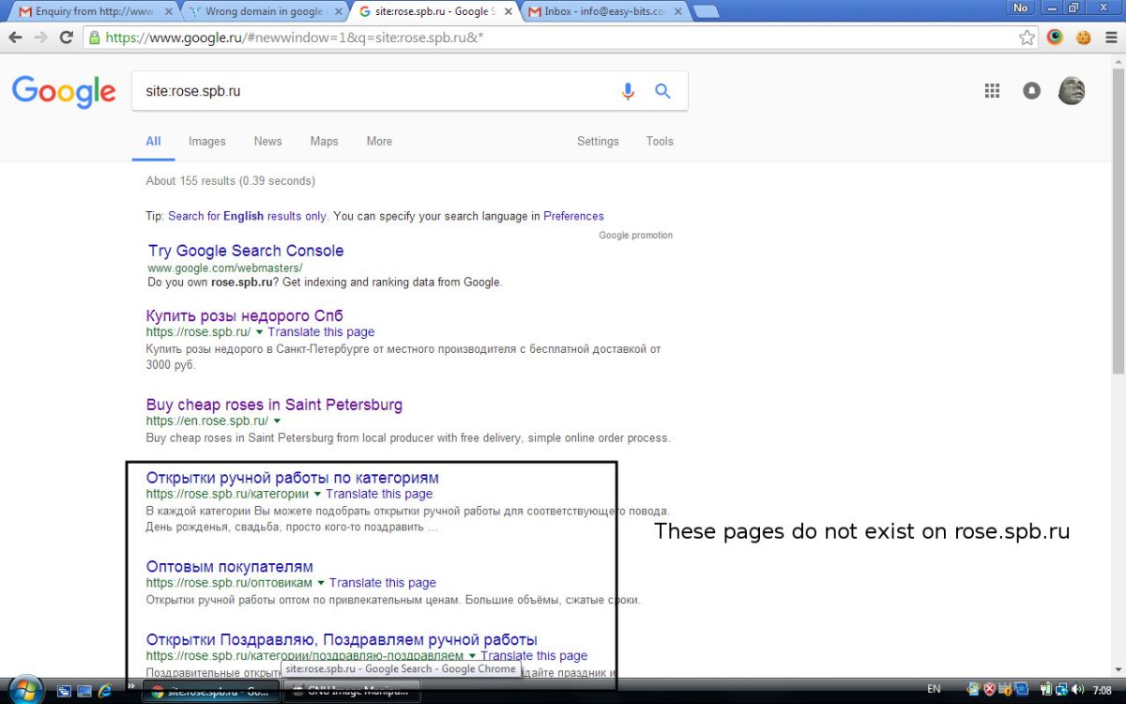This screenshot has height=704, width=1126.
Task: Open the Windows Start orb
Action: (25, 689)
